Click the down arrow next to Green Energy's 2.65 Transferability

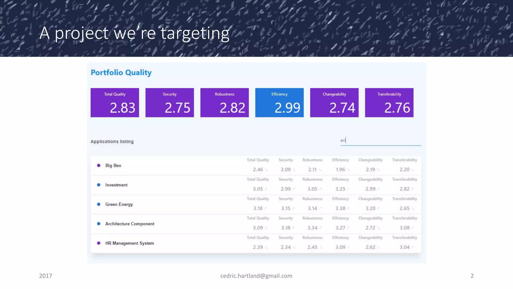click(413, 208)
